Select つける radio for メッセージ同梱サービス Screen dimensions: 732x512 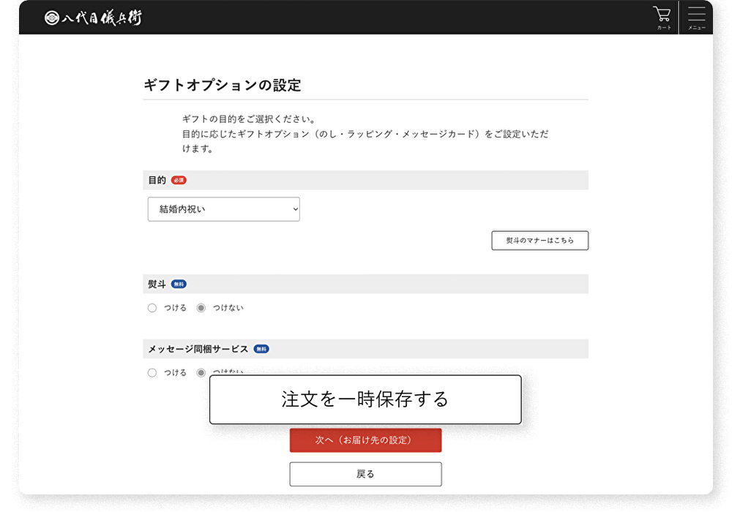[x=152, y=372]
